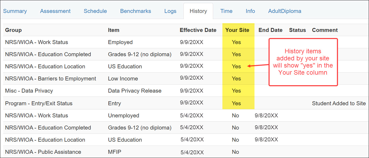
Task: Click the Item column header
Action: [x=113, y=30]
